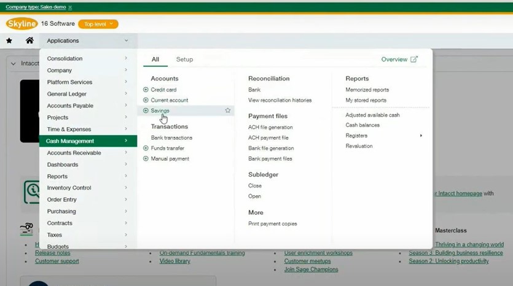Open Bank payment files
The height and width of the screenshot is (286, 513).
click(x=270, y=158)
